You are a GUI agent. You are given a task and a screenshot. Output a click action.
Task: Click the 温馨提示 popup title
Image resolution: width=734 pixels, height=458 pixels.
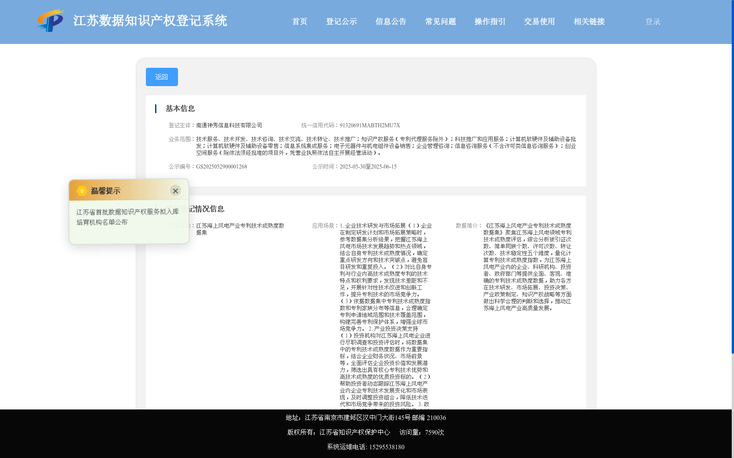click(x=106, y=191)
